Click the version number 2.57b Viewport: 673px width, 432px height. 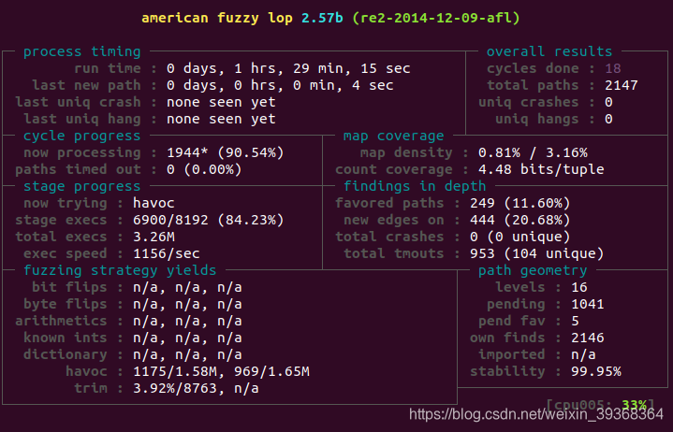[322, 18]
